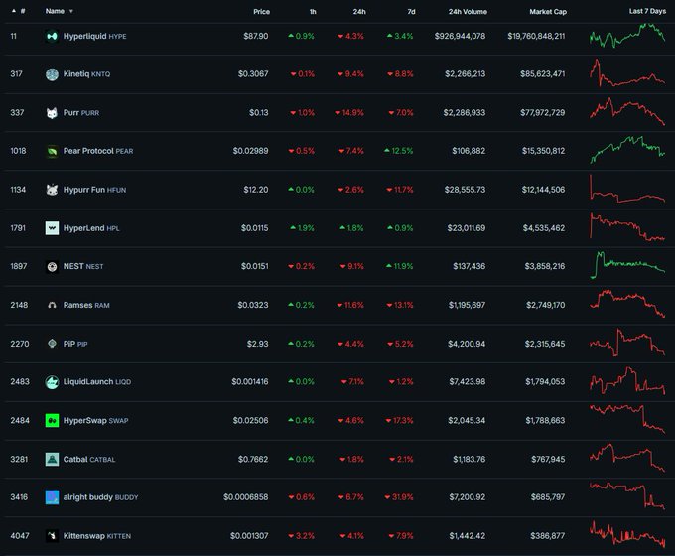Open Catbal CATBAL coin page
Image resolution: width=675 pixels, height=556 pixels.
tap(89, 459)
